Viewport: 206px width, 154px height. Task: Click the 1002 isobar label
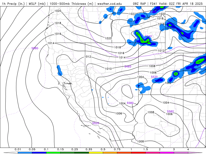(168, 83)
